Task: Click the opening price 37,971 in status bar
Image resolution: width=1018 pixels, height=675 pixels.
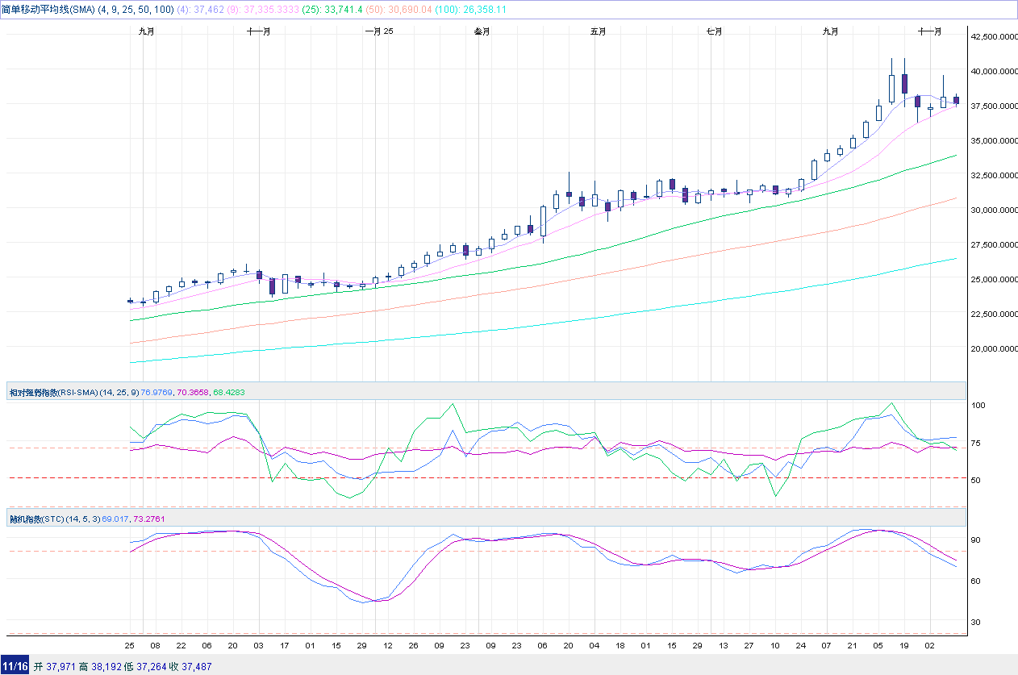Action: 60,666
